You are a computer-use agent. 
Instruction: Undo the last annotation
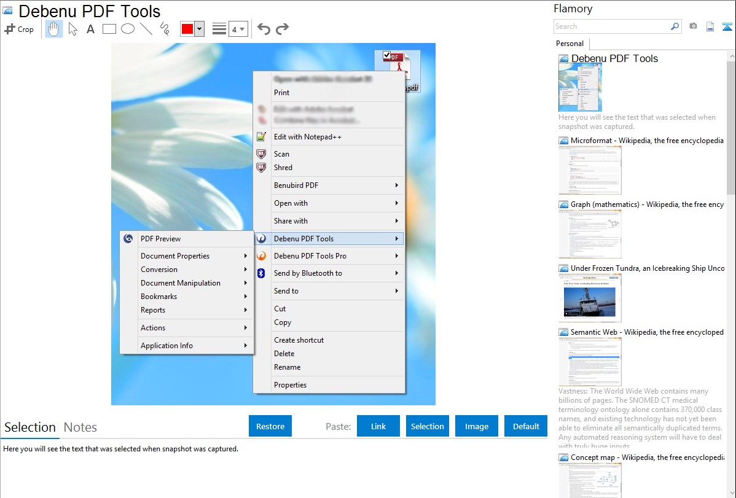pos(264,29)
